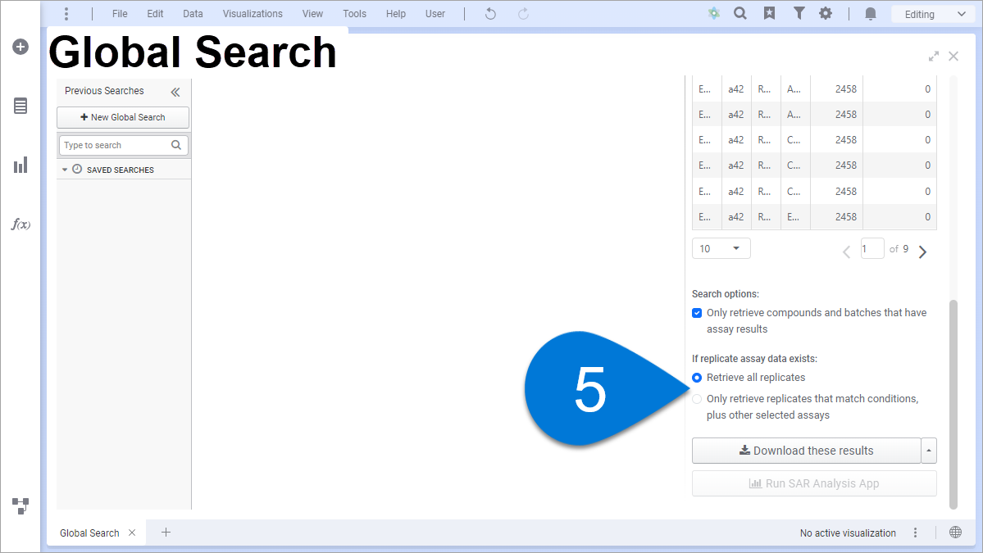
Task: Select Only retrieve replicates that match conditions
Action: 697,399
